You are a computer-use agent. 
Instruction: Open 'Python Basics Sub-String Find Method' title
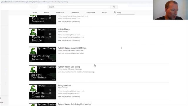[75, 104]
